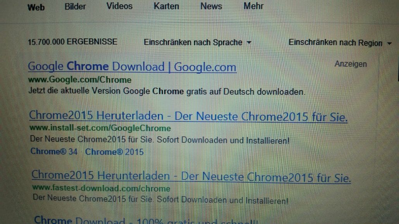The height and width of the screenshot is (224, 399).
Task: Click the 'Jetzt die aktuelle Version' description text
Action: click(x=167, y=92)
